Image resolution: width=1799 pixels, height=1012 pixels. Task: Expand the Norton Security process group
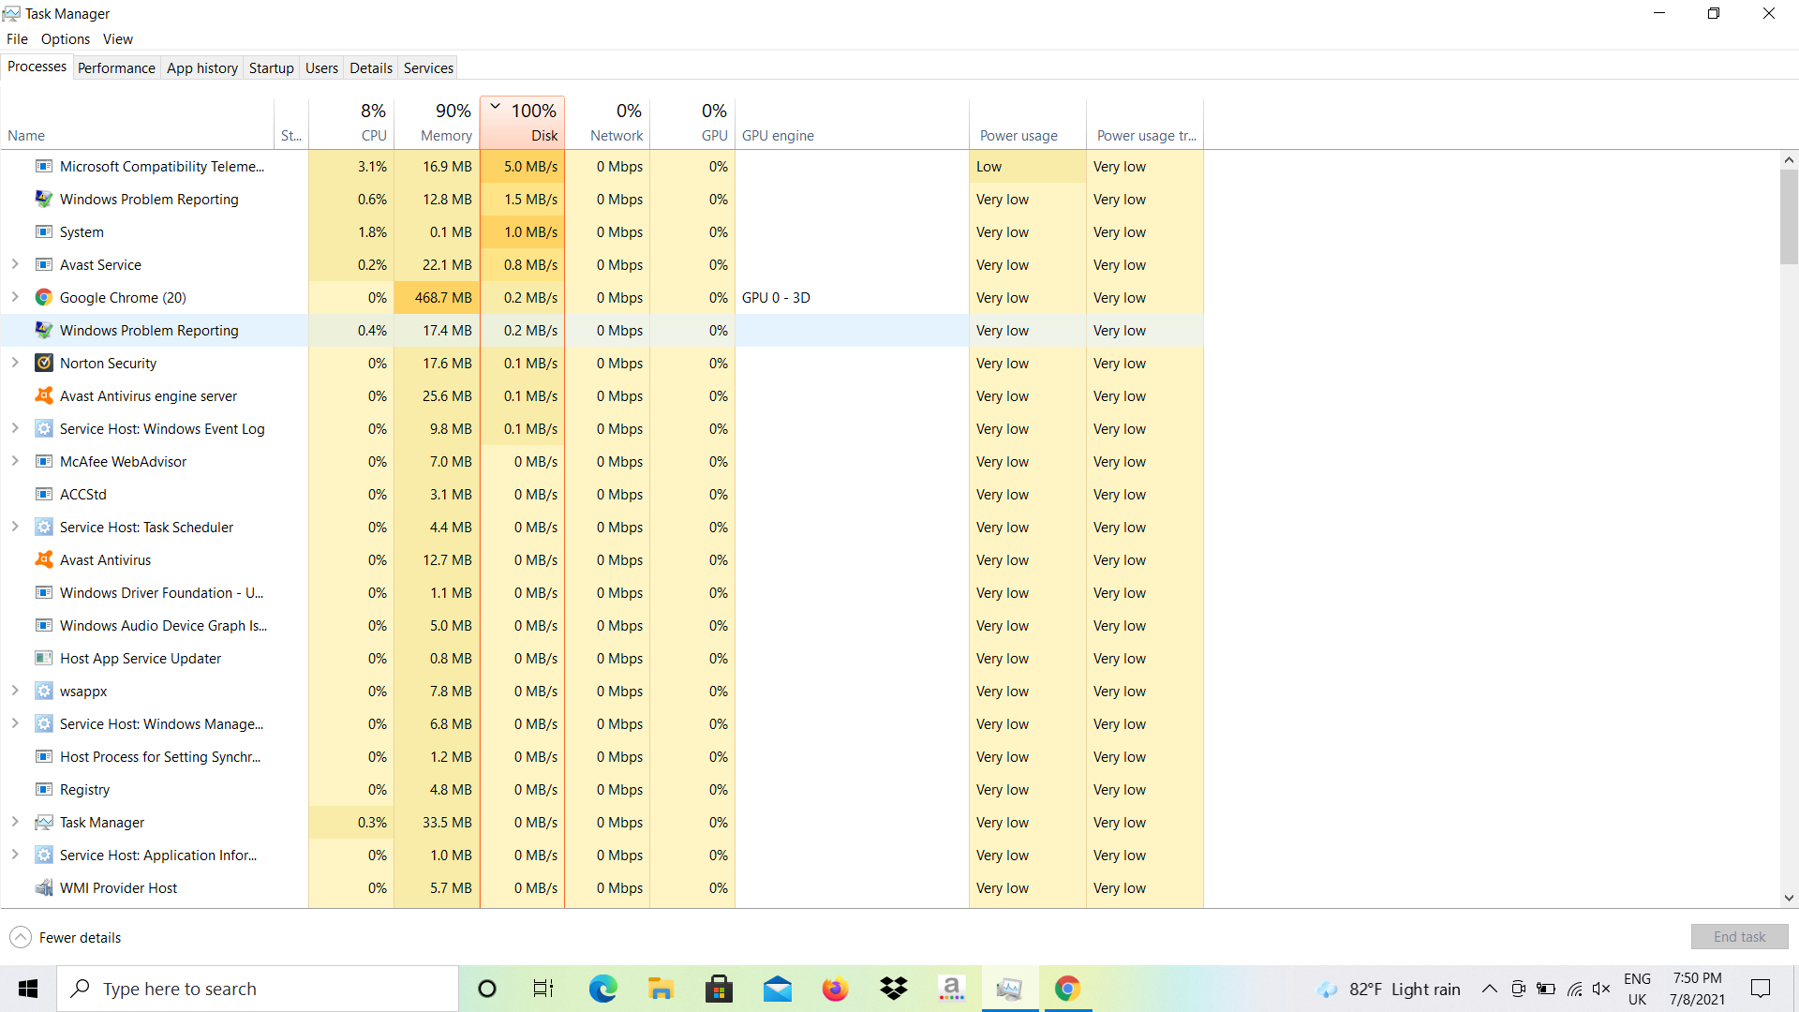tap(15, 364)
